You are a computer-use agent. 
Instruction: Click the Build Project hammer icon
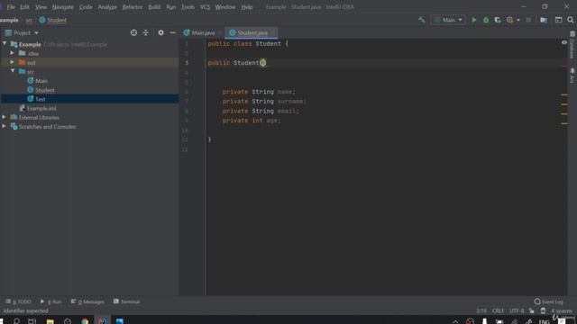[422, 20]
